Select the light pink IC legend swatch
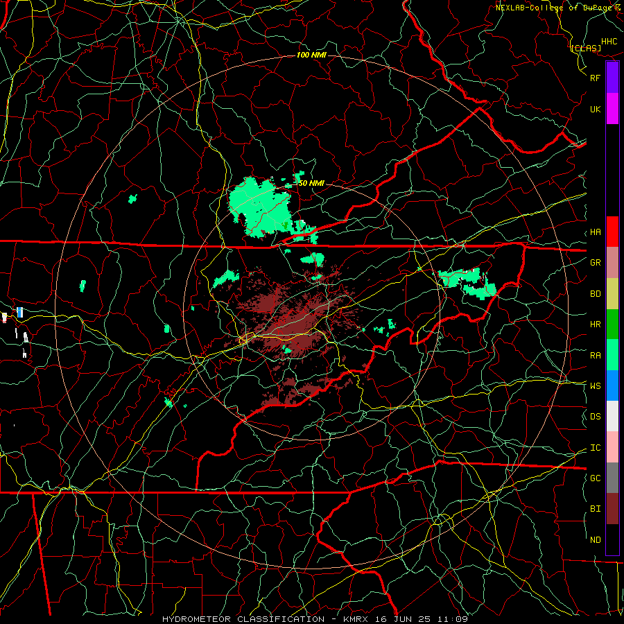This screenshot has height=624, width=624. click(612, 447)
